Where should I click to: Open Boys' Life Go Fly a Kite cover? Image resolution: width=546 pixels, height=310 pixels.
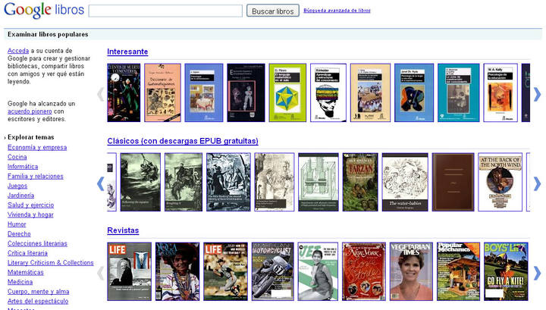pos(506,271)
